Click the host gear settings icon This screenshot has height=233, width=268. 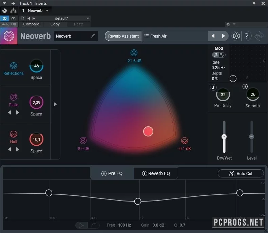coord(228,24)
